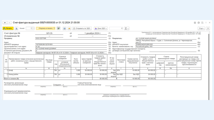Open the Sigma sum dropdown
This screenshot has width=214, height=120.
126,28
